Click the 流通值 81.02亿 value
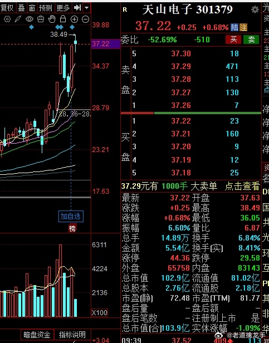Screen dimensions: 269x343 (246, 278)
